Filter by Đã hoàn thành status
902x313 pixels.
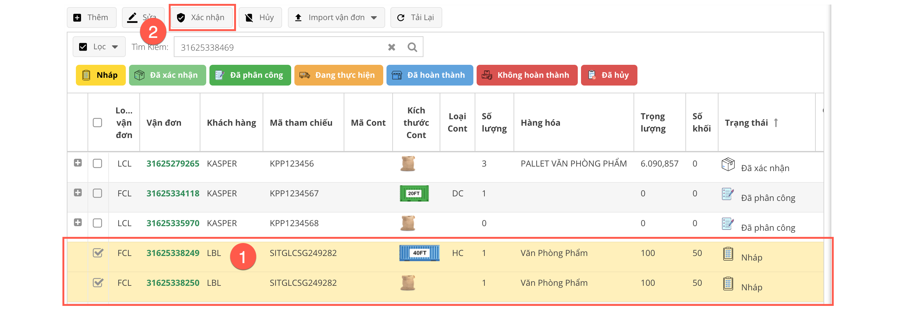429,75
